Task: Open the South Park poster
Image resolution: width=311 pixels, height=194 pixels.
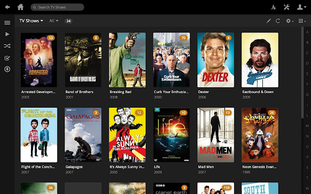Action: 260,188
